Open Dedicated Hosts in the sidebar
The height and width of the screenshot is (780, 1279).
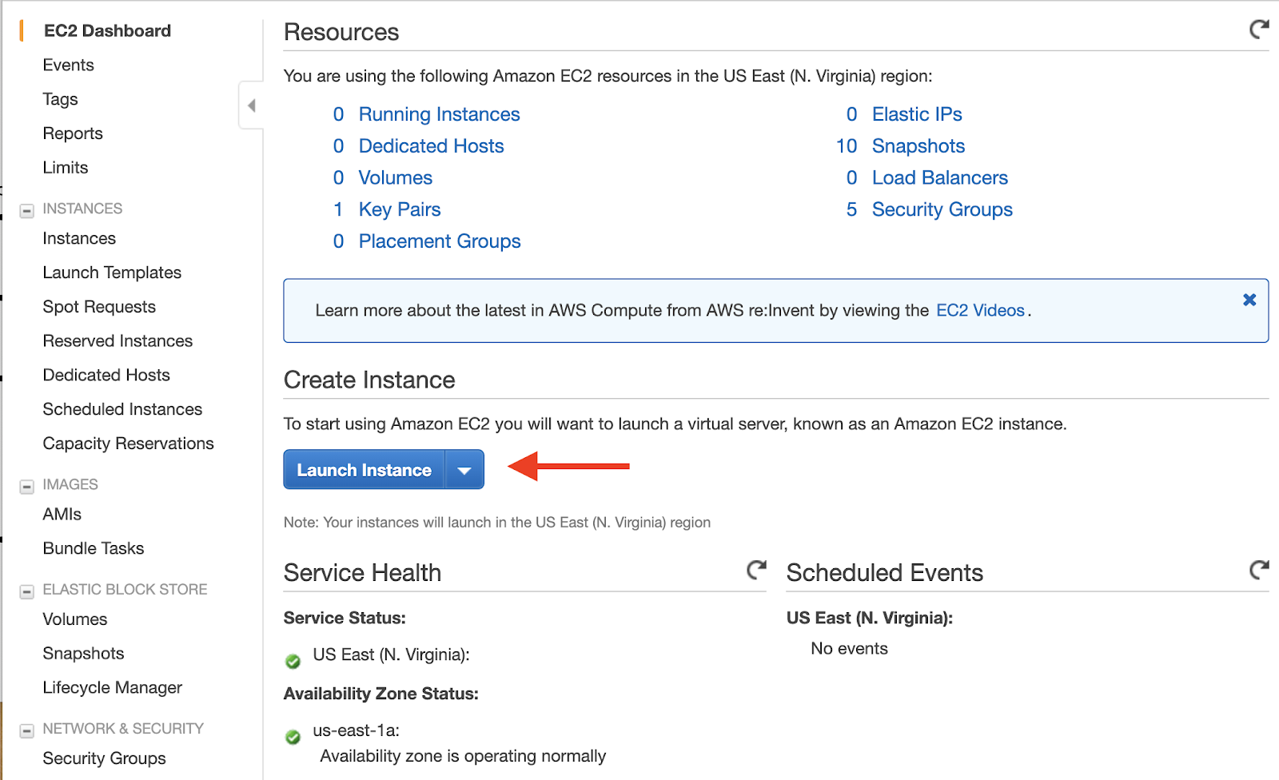(106, 375)
